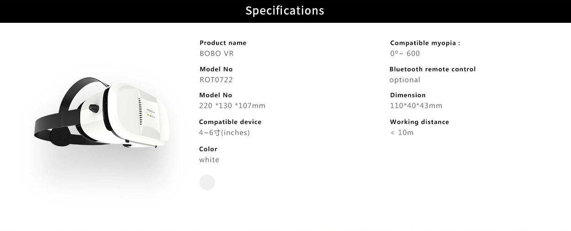
Task: Click the Compatible myopia label
Action: 425,43
